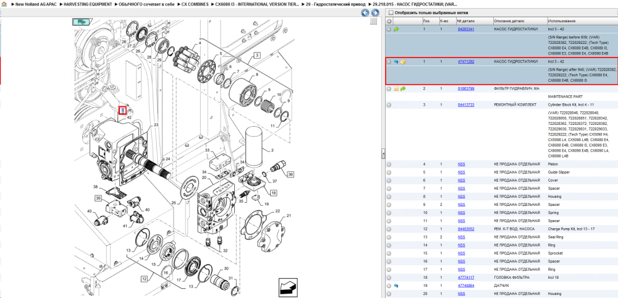This screenshot has width=618, height=298.
Task: Go back with the blue left arrow button
Action: (x=365, y=13)
